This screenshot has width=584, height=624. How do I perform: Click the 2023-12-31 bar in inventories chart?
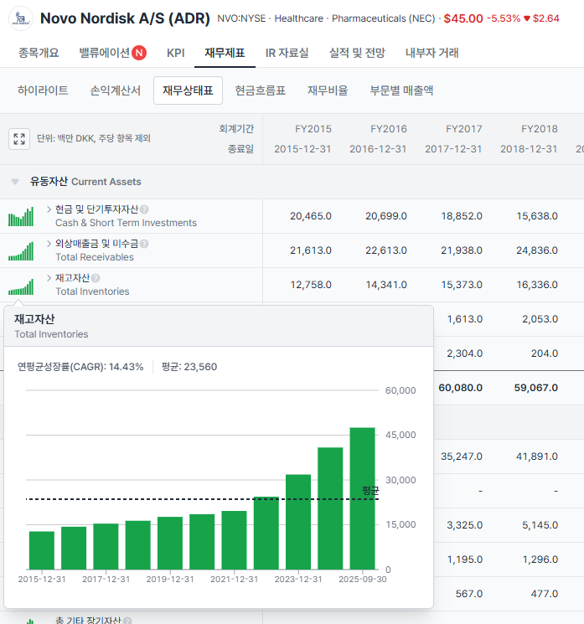pos(298,522)
